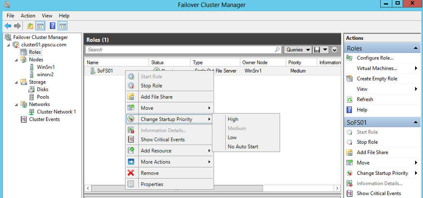
Task: Select Cluster Network 1
Action: (x=57, y=112)
